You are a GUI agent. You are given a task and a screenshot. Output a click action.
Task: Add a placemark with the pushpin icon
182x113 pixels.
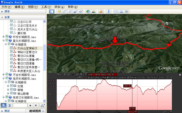(x=59, y=12)
